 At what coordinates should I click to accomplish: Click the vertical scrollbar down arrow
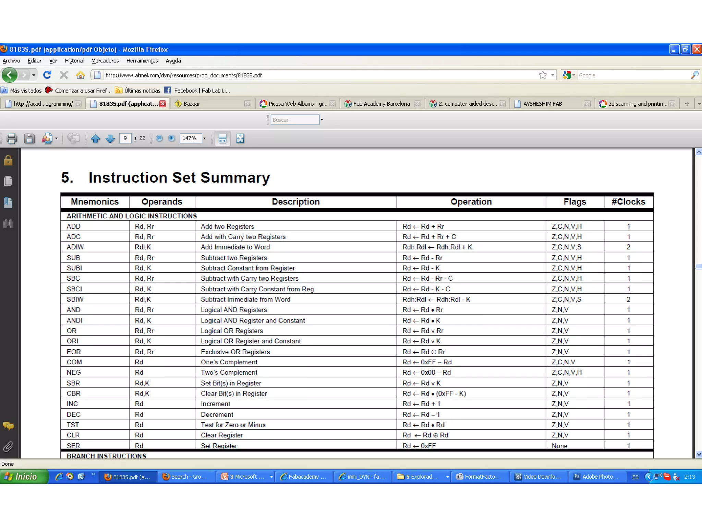[699, 455]
